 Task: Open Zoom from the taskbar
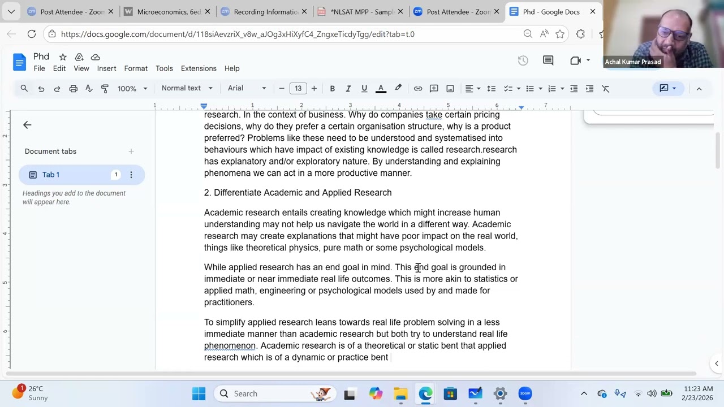point(525,393)
